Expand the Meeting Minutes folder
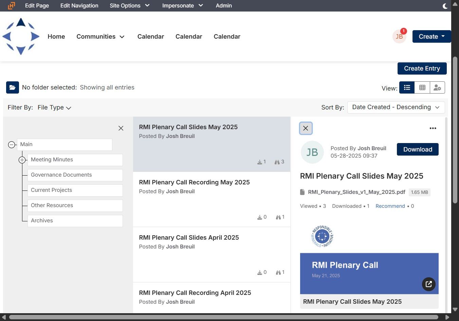 [x=22, y=160]
